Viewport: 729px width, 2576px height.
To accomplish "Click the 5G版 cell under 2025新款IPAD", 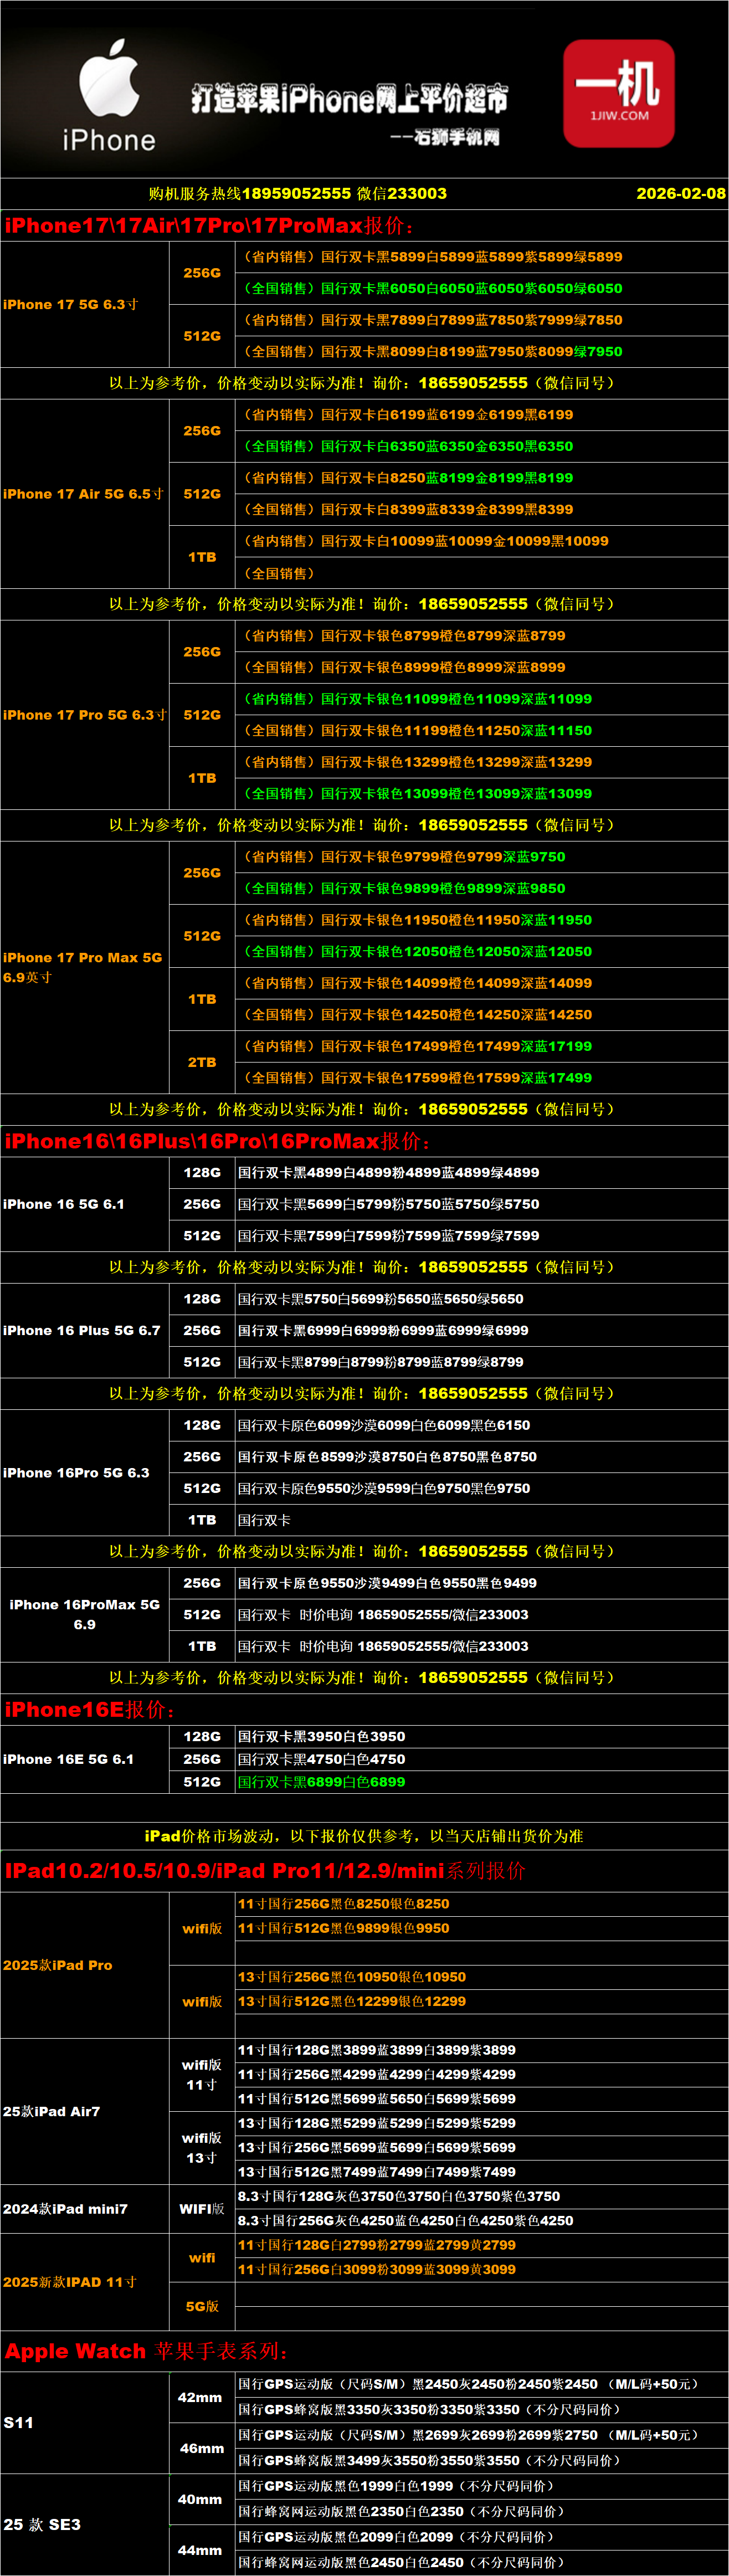I will pyautogui.click(x=202, y=2306).
